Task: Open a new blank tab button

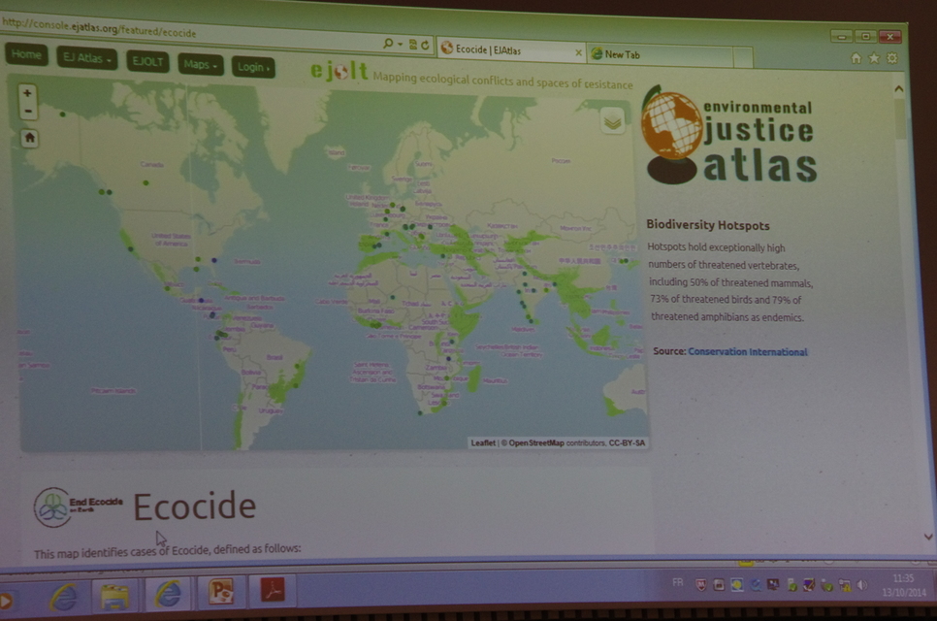Action: 743,58
